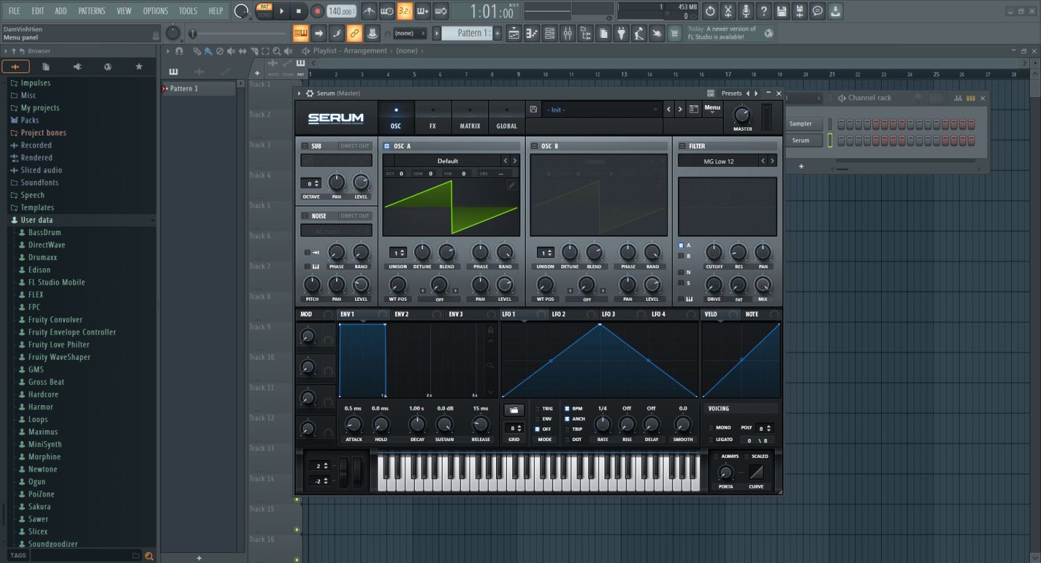The width and height of the screenshot is (1041, 563).
Task: Click the Serum preset browser grid icon
Action: click(710, 93)
